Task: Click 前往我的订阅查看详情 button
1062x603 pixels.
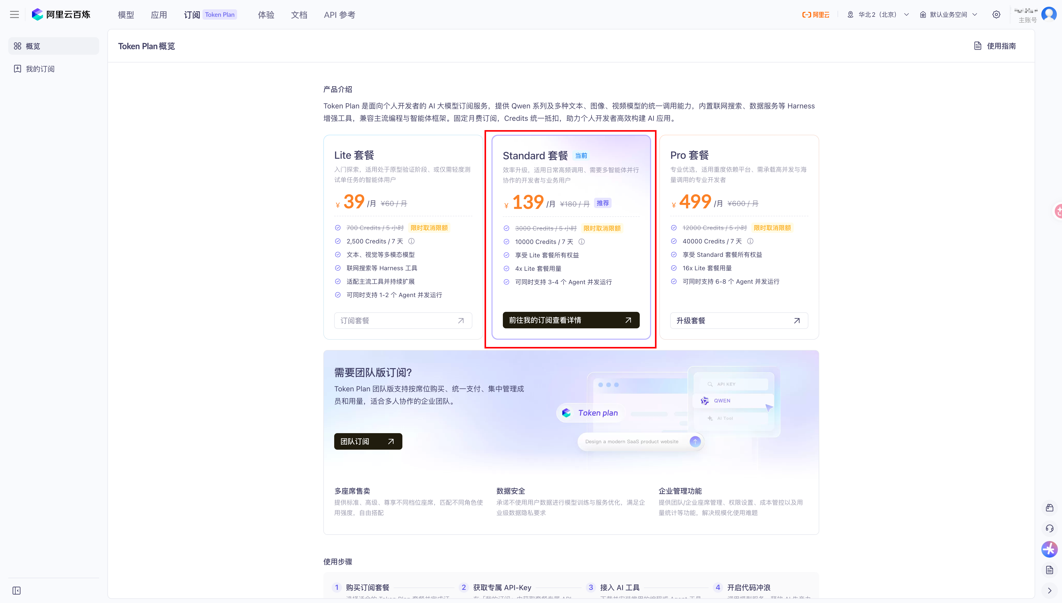Action: [571, 320]
